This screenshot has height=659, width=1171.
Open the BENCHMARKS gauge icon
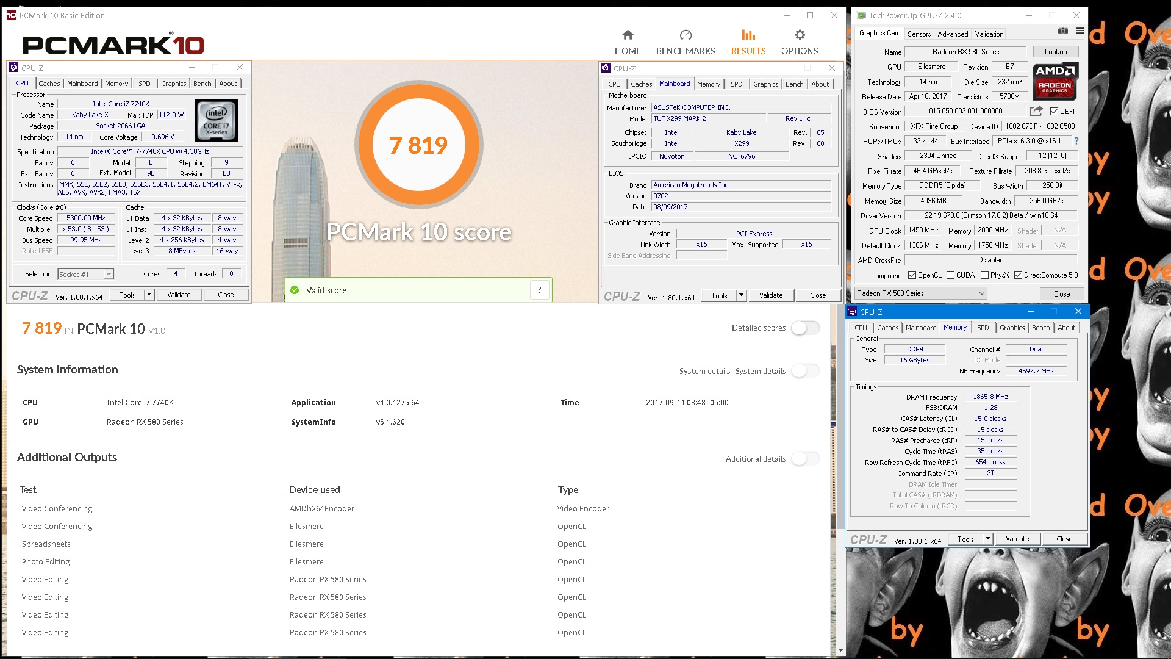click(686, 35)
